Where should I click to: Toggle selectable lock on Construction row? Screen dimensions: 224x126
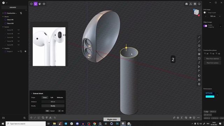click(21, 13)
